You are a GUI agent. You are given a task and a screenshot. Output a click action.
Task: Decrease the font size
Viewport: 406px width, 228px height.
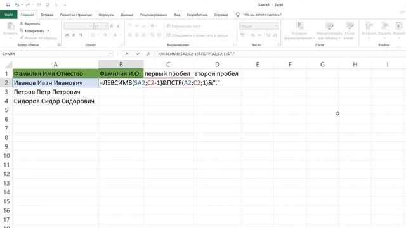119,26
